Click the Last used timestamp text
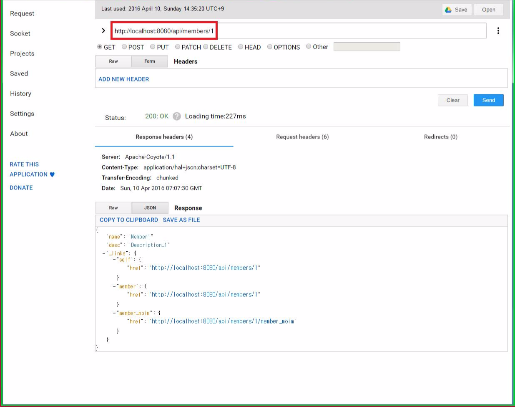This screenshot has width=515, height=407. 163,9
